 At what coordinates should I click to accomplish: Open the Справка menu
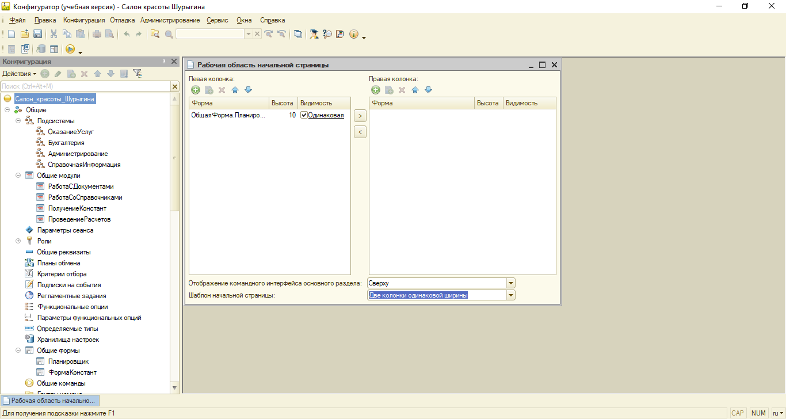click(x=273, y=20)
